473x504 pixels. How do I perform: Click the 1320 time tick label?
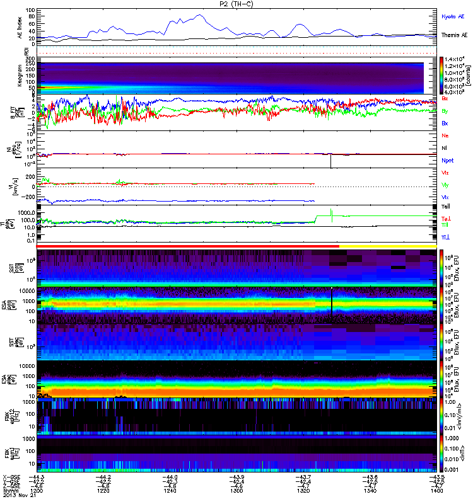(303, 491)
